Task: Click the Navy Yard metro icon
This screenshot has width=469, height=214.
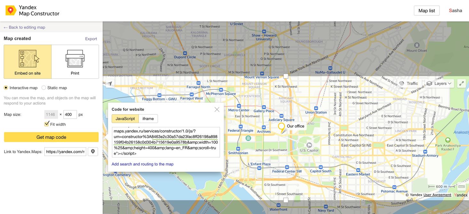Action: (326, 206)
